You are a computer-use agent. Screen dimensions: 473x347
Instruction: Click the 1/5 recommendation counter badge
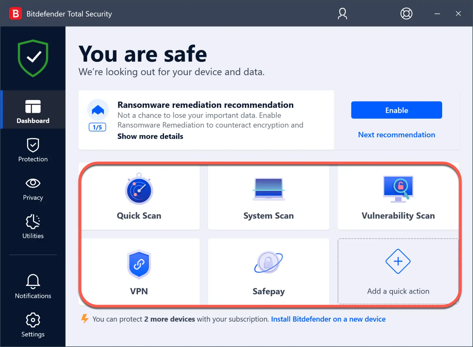97,127
